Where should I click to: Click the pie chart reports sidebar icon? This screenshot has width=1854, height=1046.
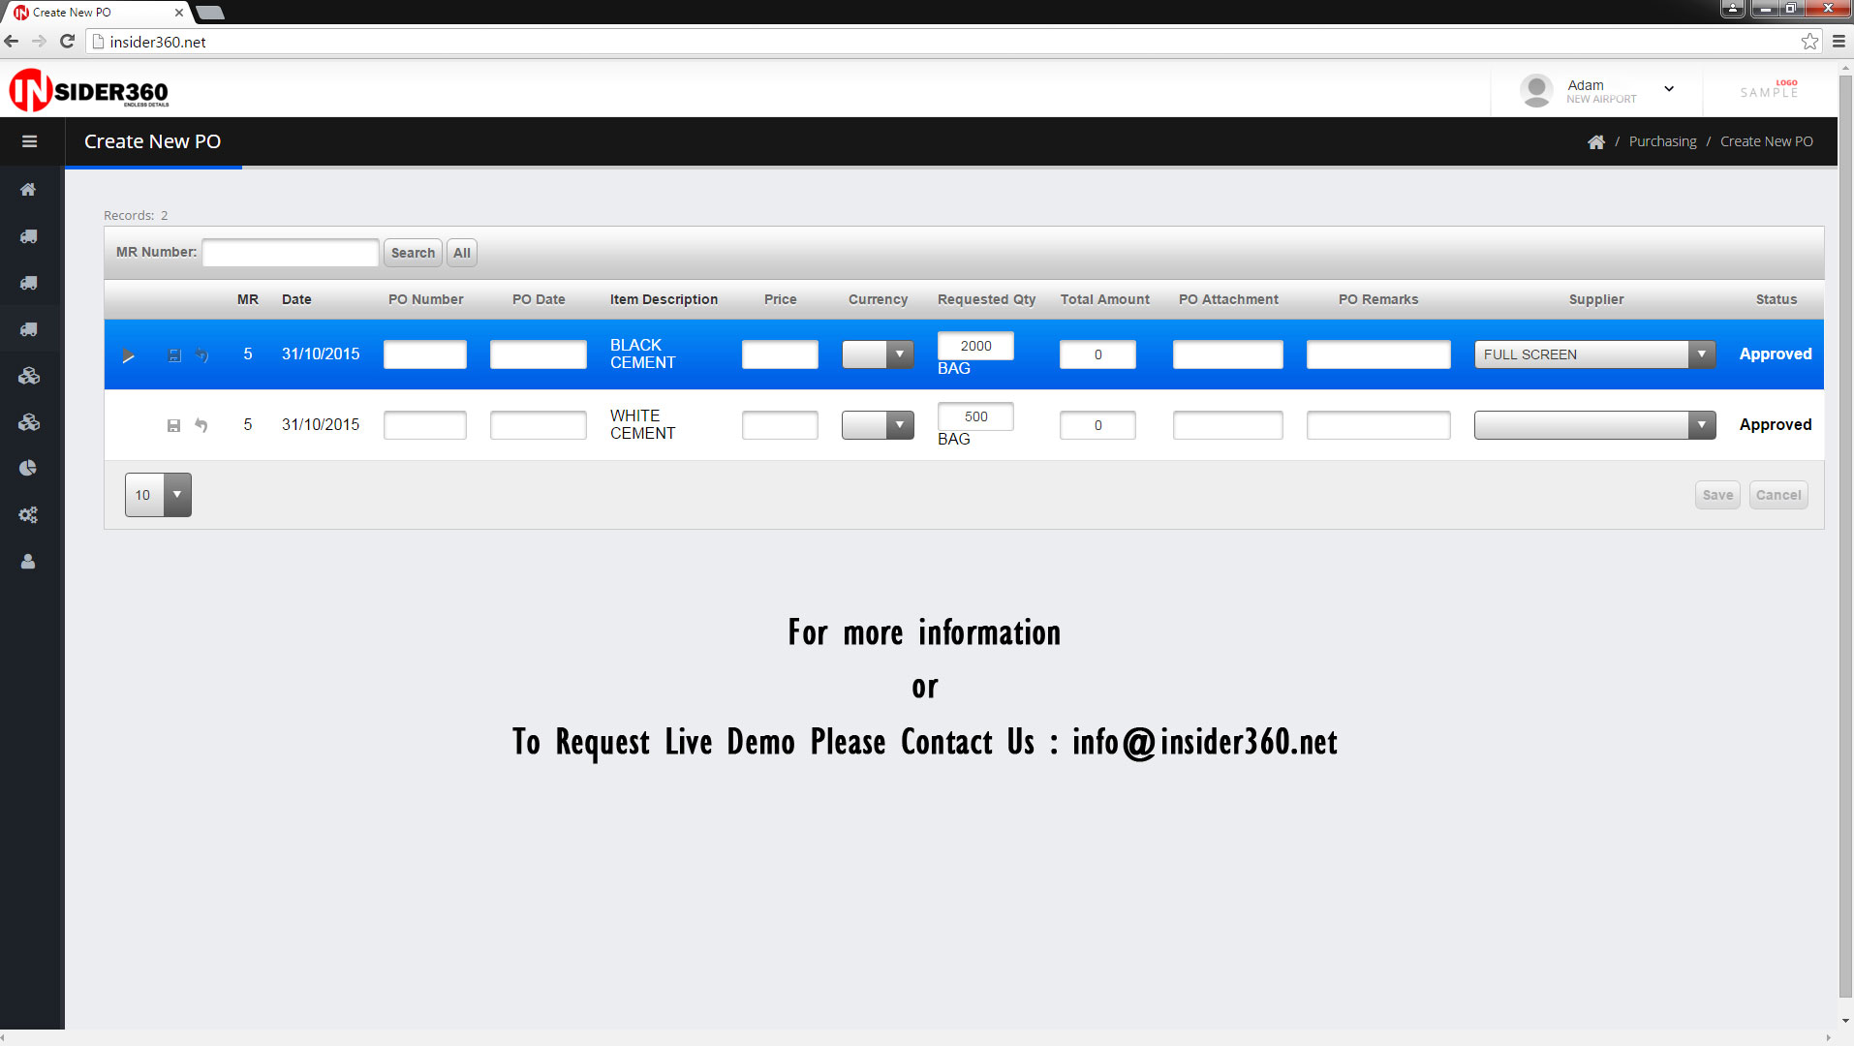click(28, 469)
